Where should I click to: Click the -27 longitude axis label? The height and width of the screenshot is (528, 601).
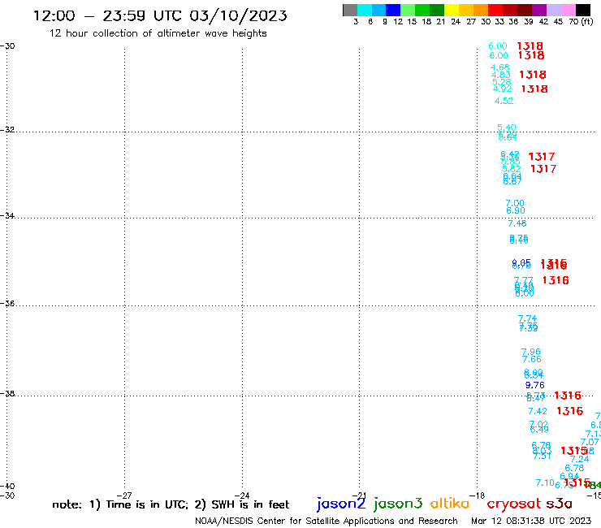pos(124,496)
